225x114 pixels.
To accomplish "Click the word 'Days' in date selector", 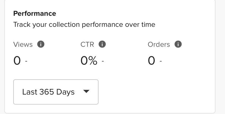I will tap(65, 92).
